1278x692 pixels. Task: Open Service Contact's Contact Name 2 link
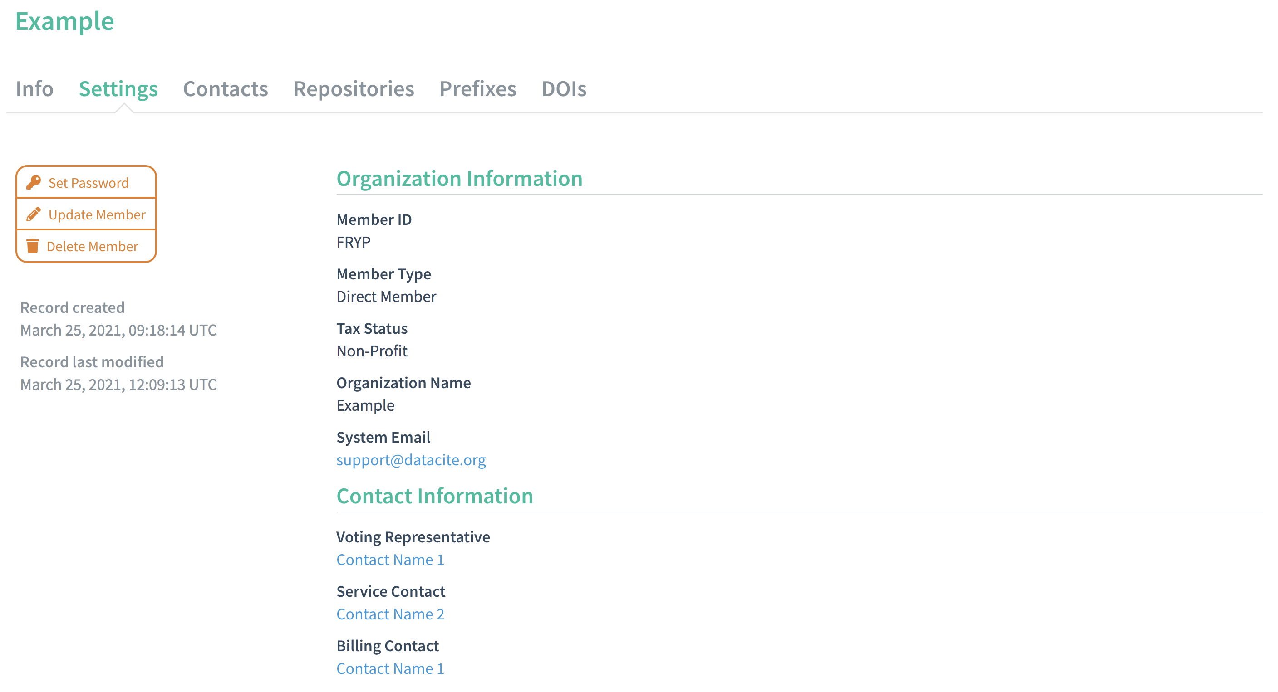[390, 614]
